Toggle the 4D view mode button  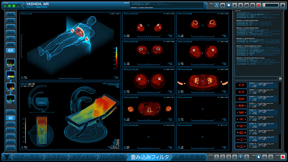click(11, 118)
